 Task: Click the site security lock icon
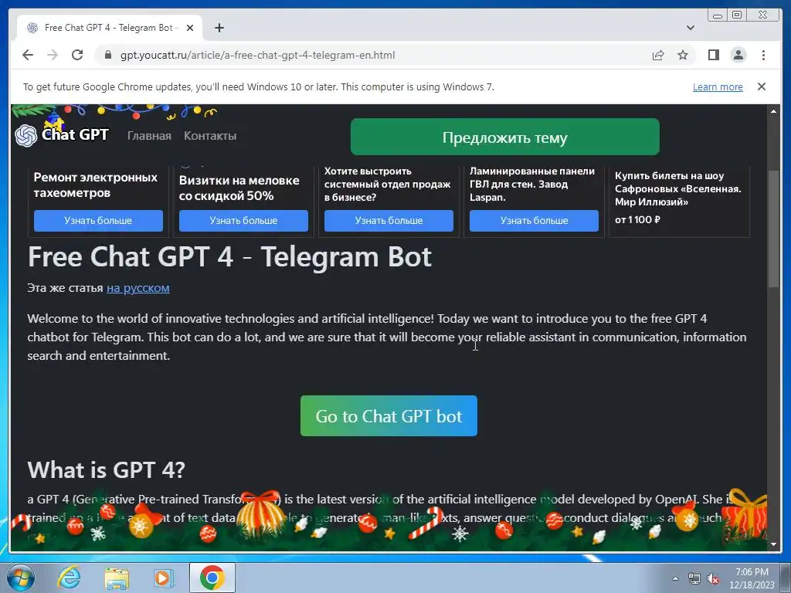pos(107,55)
